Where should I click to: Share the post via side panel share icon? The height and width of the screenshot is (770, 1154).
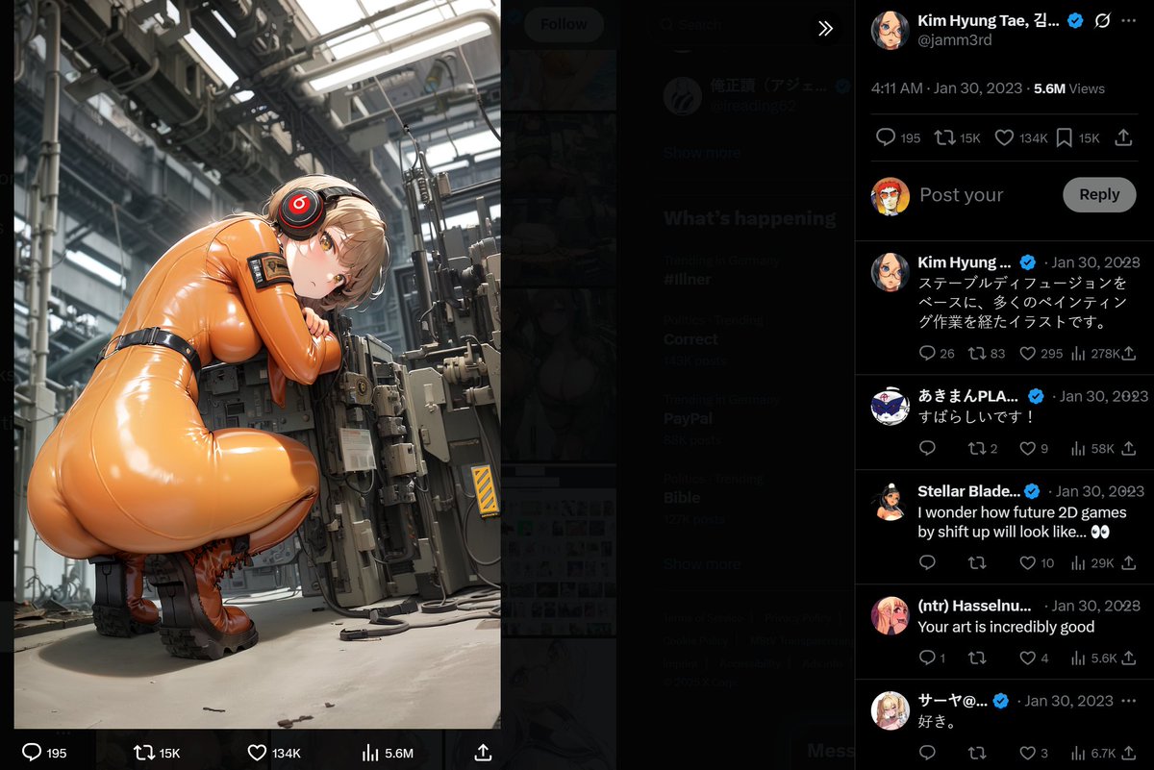(1122, 137)
